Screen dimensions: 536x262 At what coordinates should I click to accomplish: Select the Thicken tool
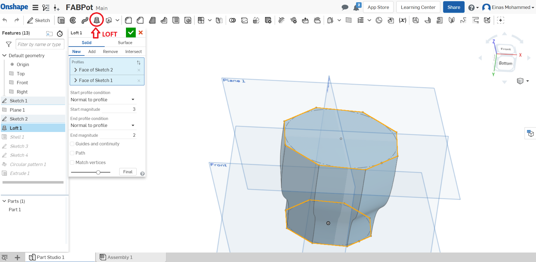[x=109, y=20]
